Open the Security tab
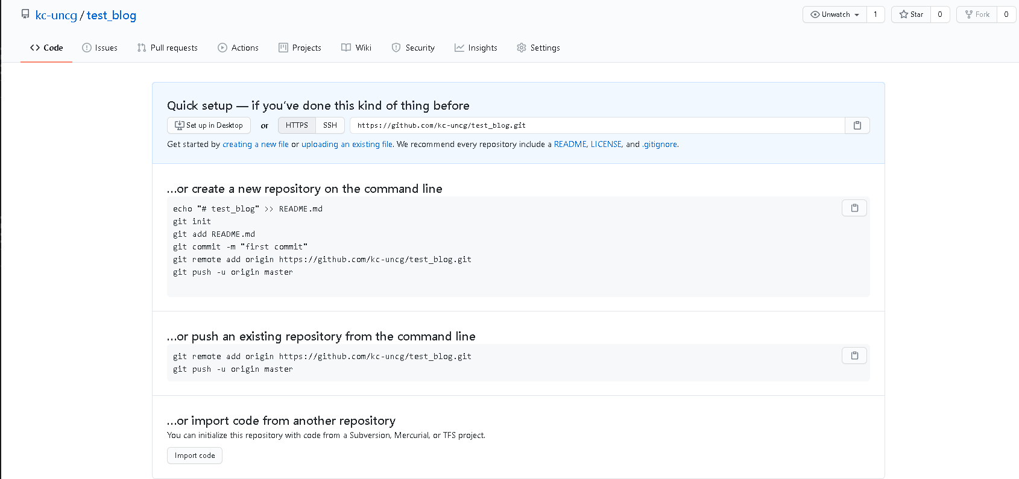The image size is (1019, 479). pos(413,48)
